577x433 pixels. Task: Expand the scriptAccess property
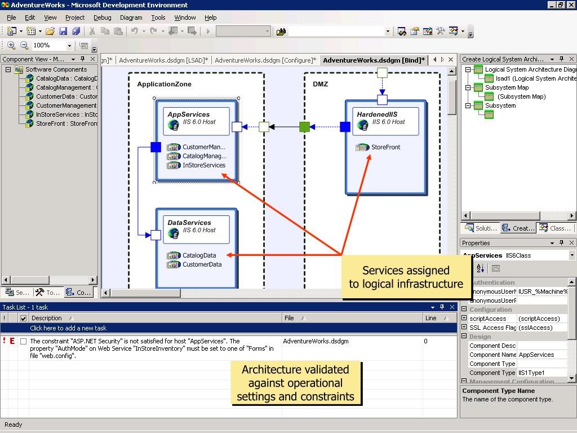(x=464, y=318)
